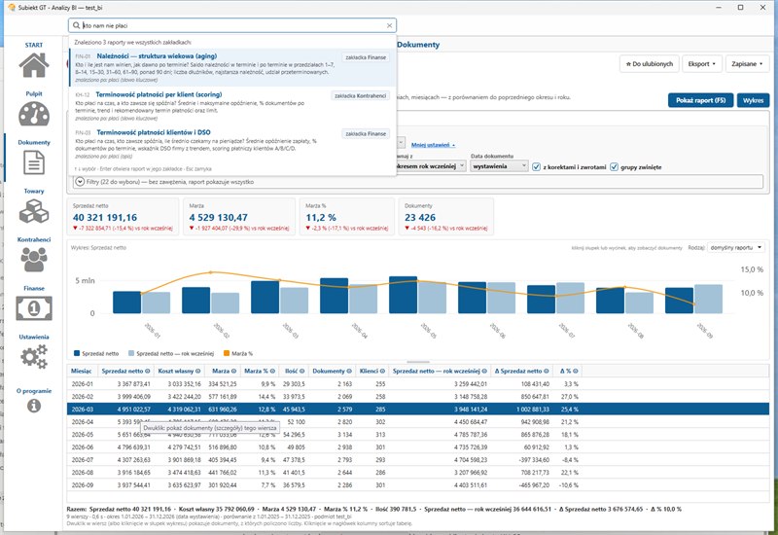The width and height of the screenshot is (778, 535).
Task: Click the light blue chart bar for 2026-09
Action: [x=708, y=299]
